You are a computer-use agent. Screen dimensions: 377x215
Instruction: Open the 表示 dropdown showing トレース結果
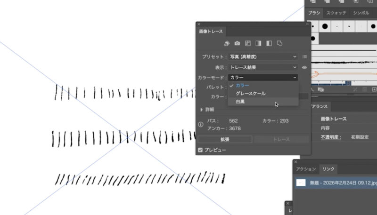[x=262, y=67]
